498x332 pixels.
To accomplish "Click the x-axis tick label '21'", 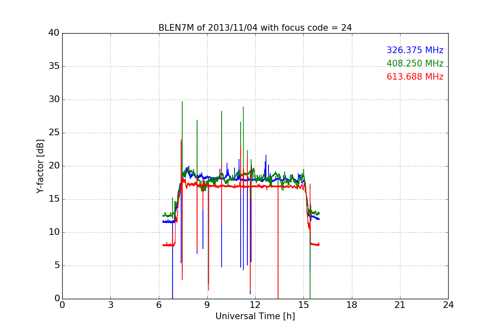I will pyautogui.click(x=400, y=305).
